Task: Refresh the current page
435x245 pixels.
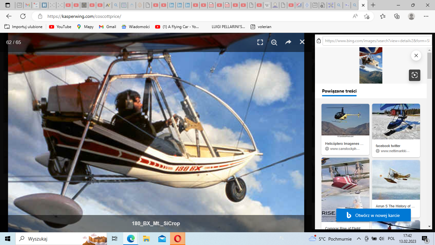Action: 23,16
